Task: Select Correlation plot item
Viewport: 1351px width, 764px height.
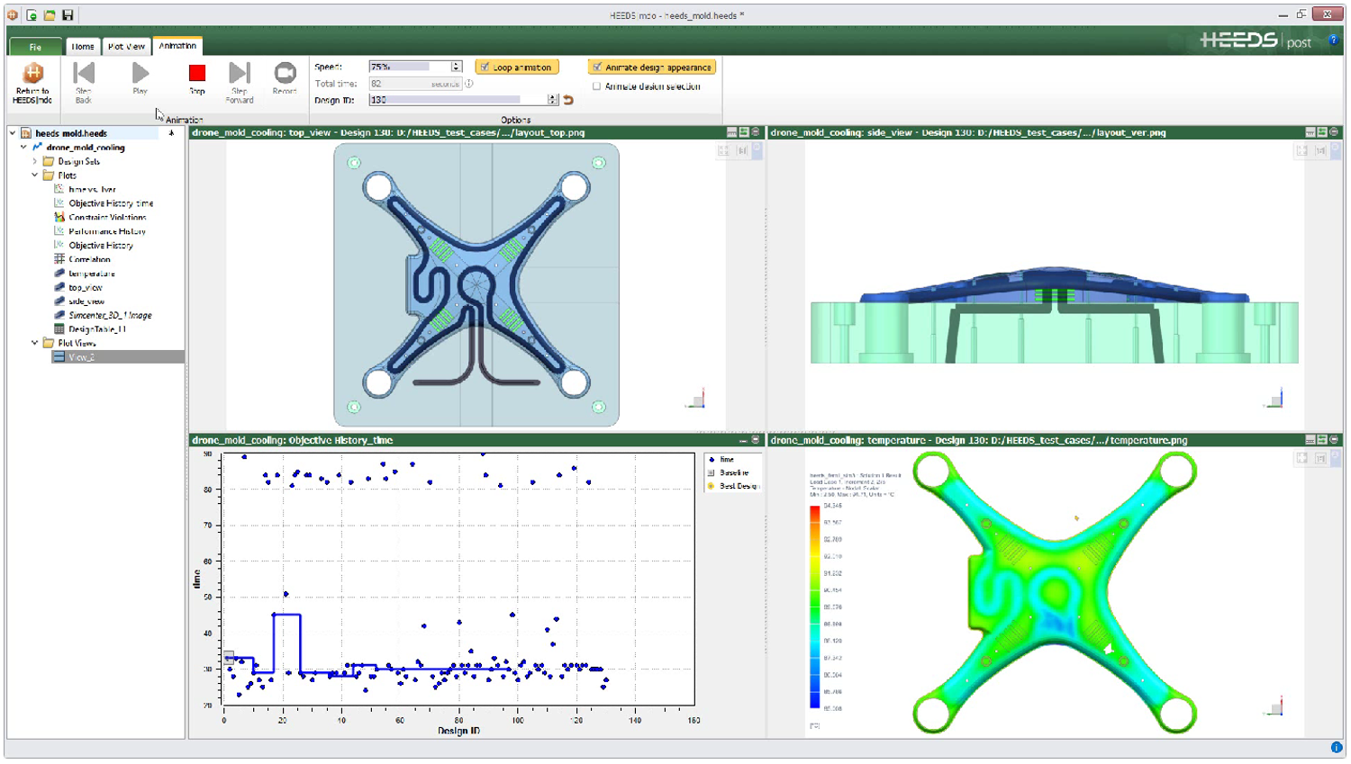Action: coord(89,259)
